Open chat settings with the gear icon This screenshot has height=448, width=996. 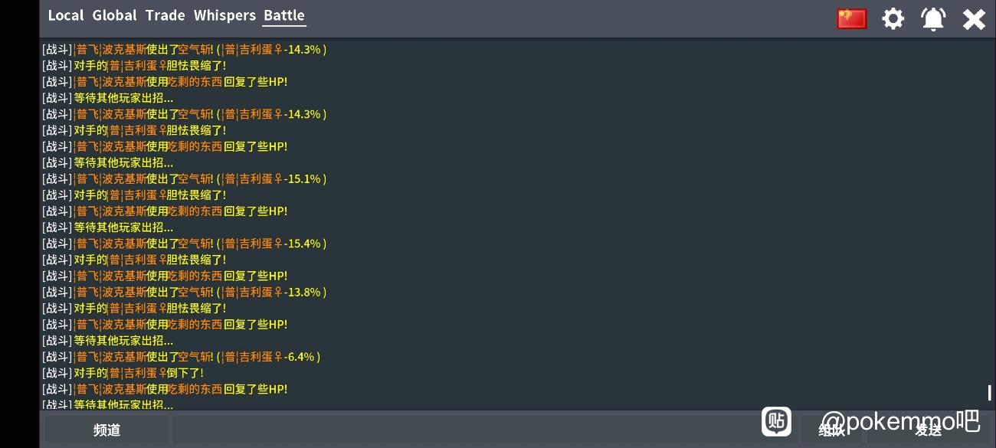893,18
